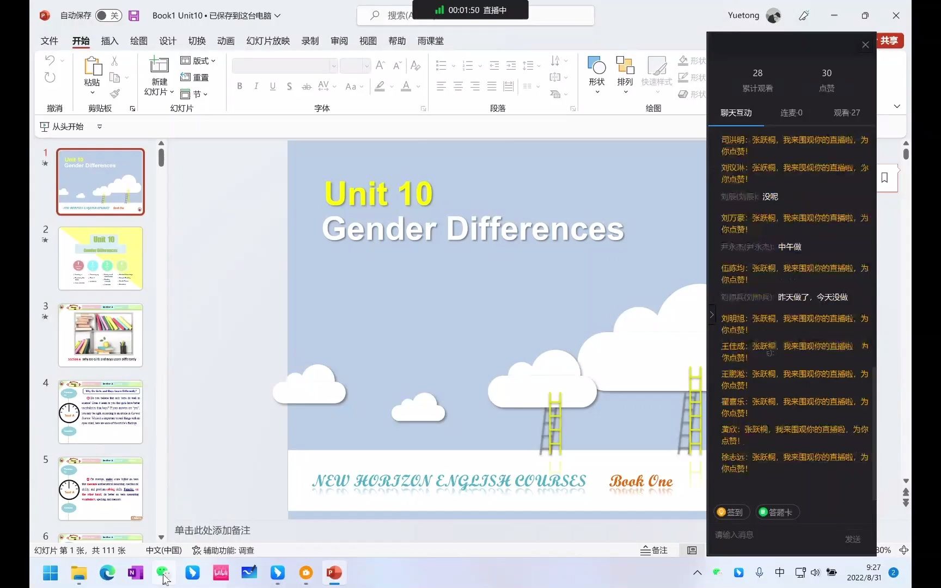Switch to the Animations (动画) tab
Screen dimensions: 941x588
click(x=225, y=41)
